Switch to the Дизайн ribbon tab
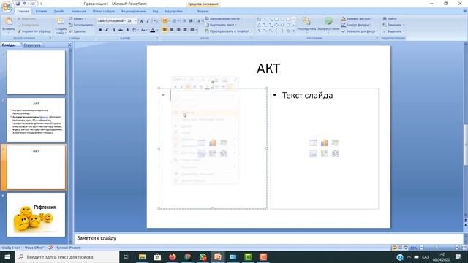 coord(59,12)
